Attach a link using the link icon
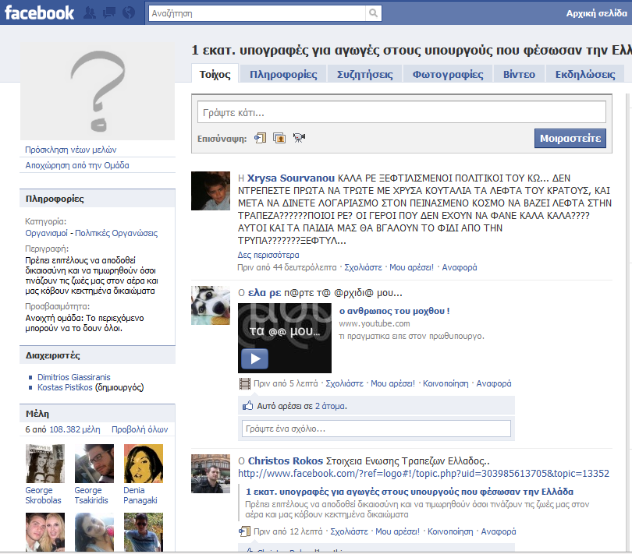The width and height of the screenshot is (632, 554). click(261, 138)
